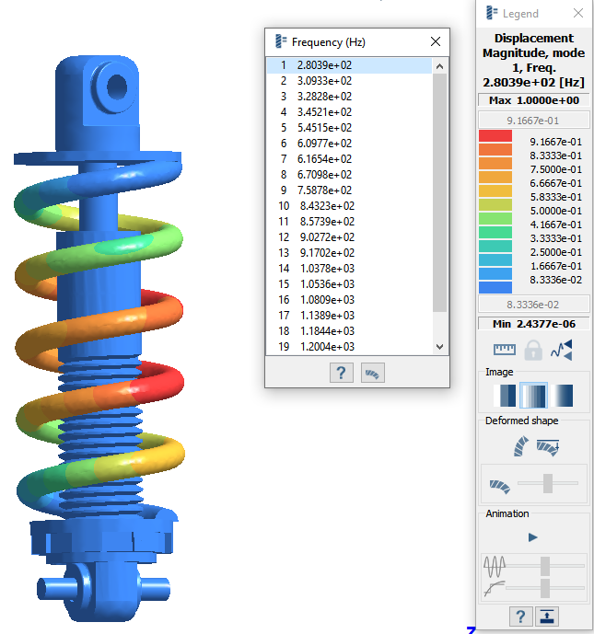594x634 pixels.
Task: Click the export button at Legend bottom
Action: click(547, 617)
